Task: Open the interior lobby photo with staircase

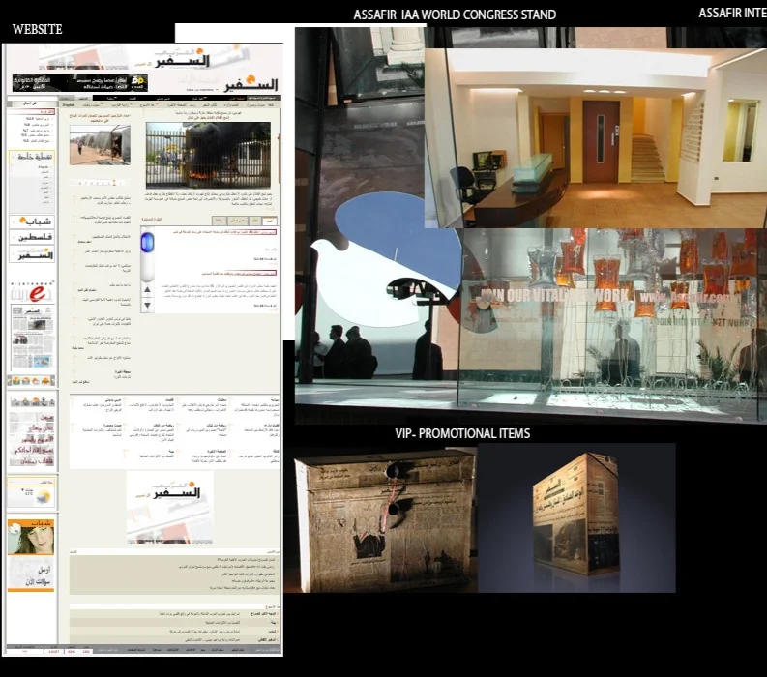Action: click(x=595, y=138)
